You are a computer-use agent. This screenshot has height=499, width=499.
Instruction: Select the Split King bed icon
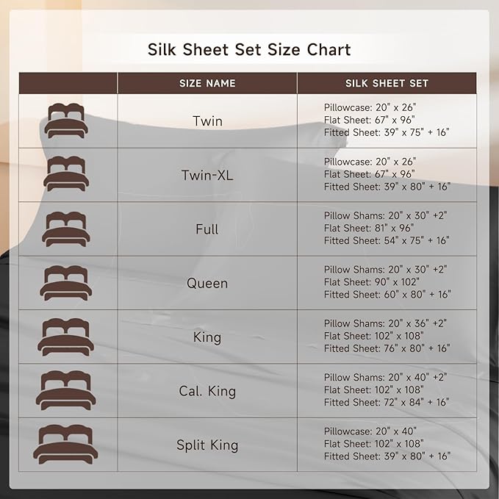[x=66, y=445]
